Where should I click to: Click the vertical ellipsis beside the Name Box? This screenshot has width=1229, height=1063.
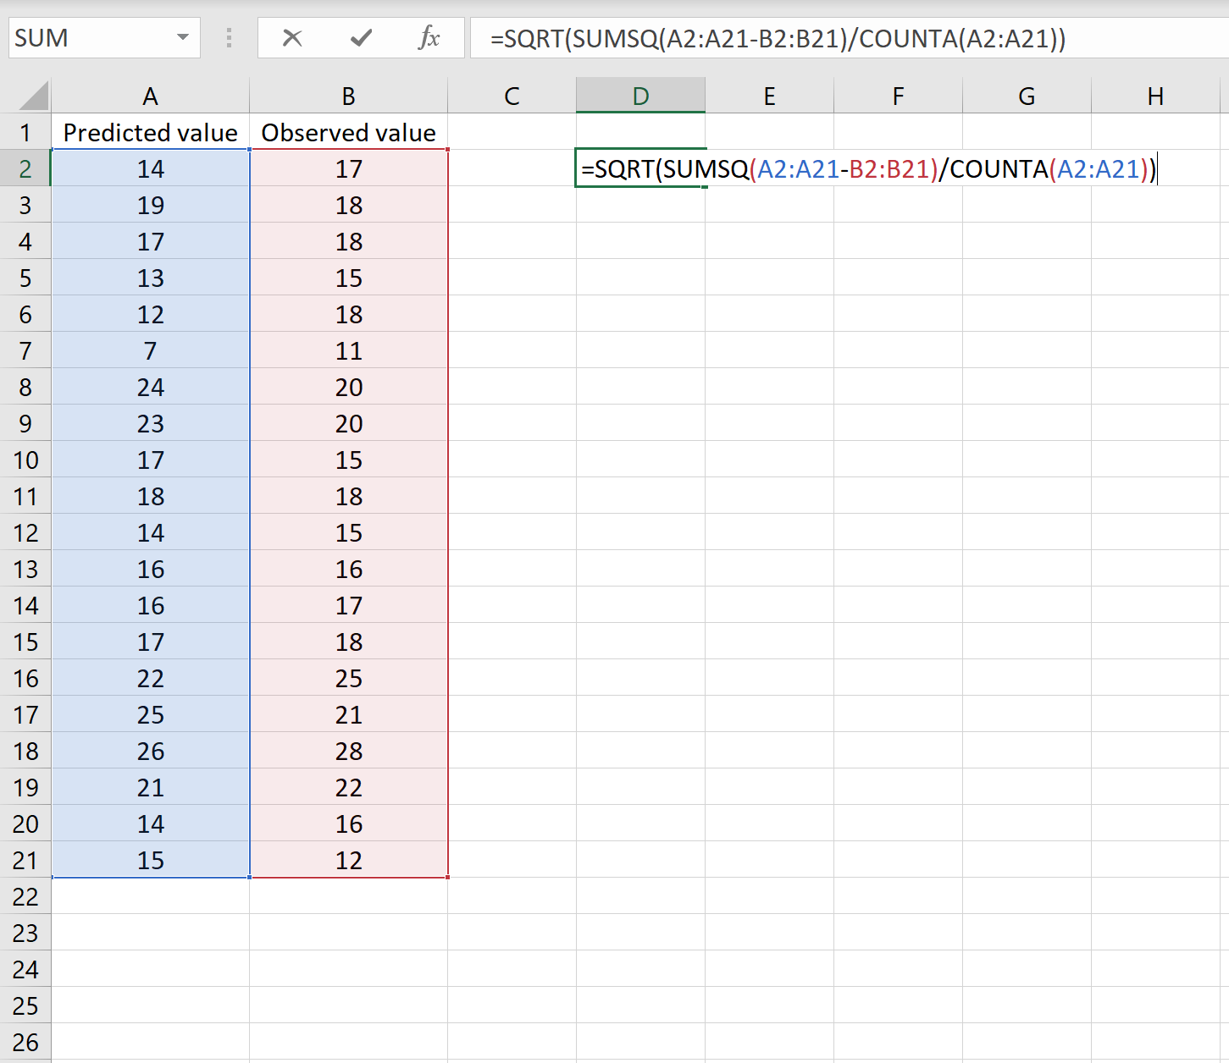(229, 37)
